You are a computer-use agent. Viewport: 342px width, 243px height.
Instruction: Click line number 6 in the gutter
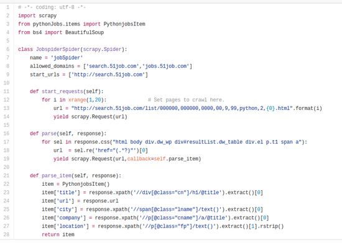(7, 49)
